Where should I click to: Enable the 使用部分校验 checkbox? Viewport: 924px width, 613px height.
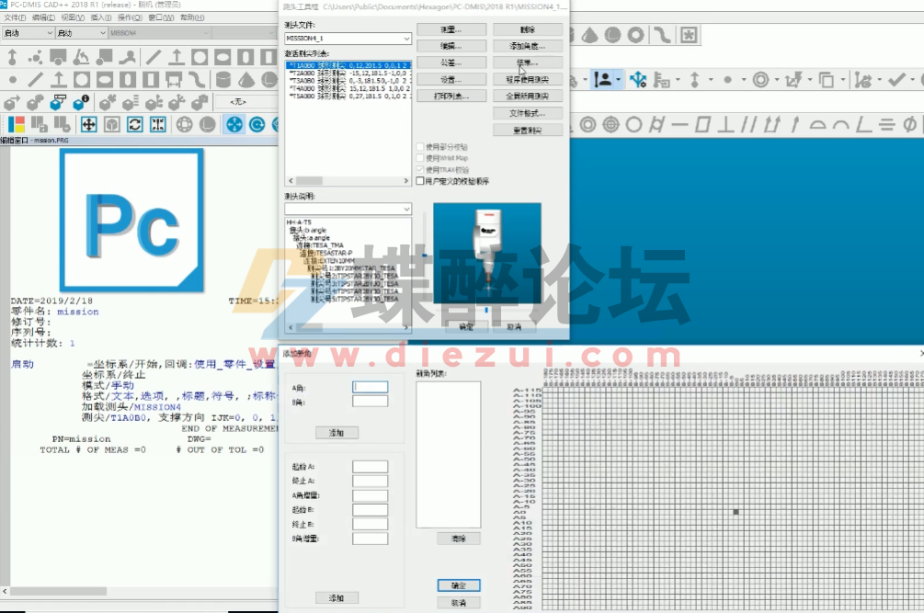coord(419,147)
